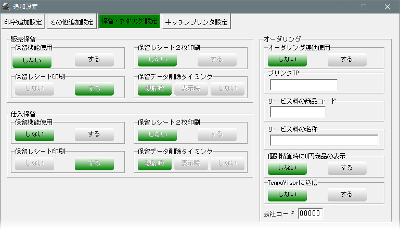The width and height of the screenshot is (400, 230).
Task: Enable 仕入保留 保留機能使用 with する
Action: click(94, 134)
